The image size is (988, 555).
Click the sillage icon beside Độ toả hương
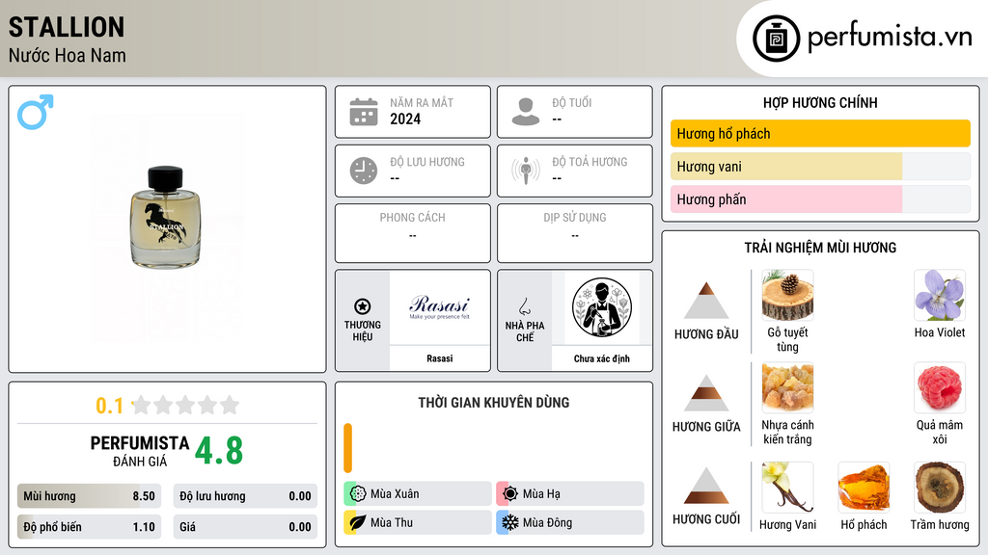[x=526, y=171]
